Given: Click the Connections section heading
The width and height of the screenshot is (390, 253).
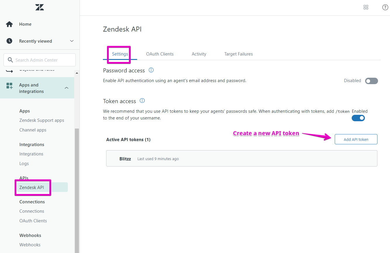Looking at the screenshot, I should pos(32,202).
